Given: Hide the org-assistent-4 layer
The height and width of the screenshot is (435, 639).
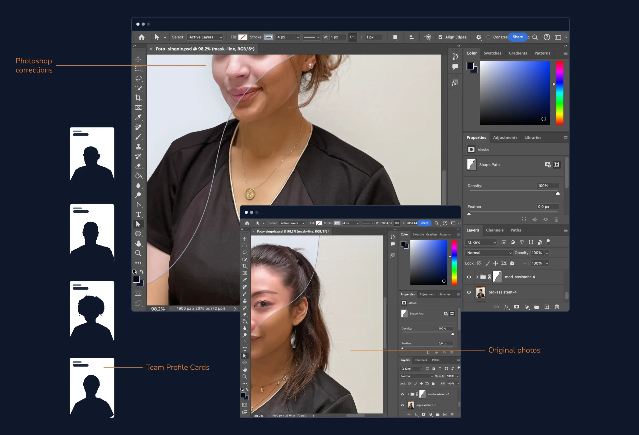Looking at the screenshot, I should 469,292.
